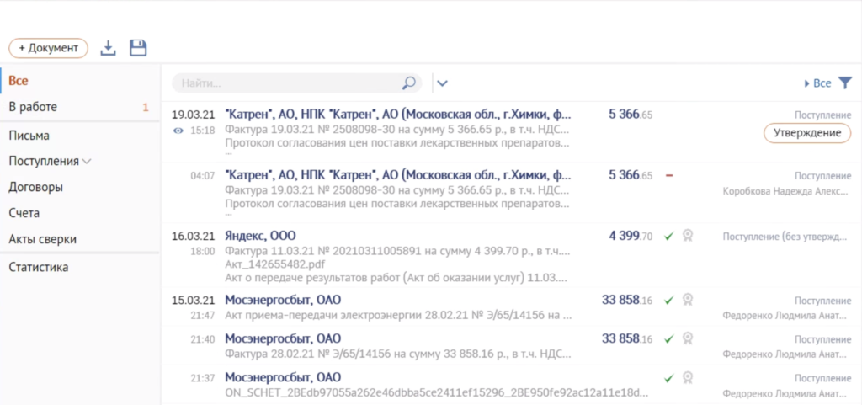This screenshot has width=862, height=405.
Task: Open the Статистика section
Action: tap(39, 267)
